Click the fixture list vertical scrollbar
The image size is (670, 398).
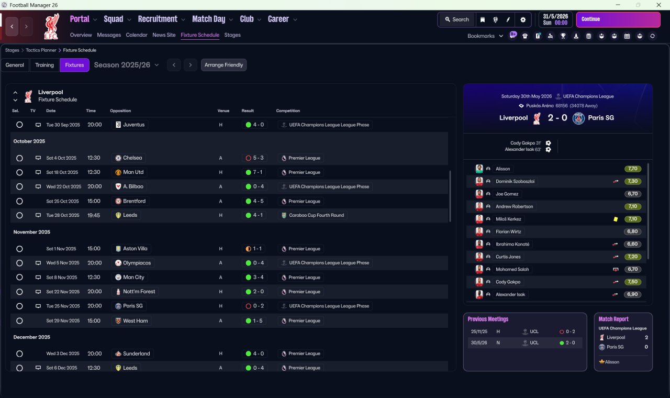[x=450, y=196]
